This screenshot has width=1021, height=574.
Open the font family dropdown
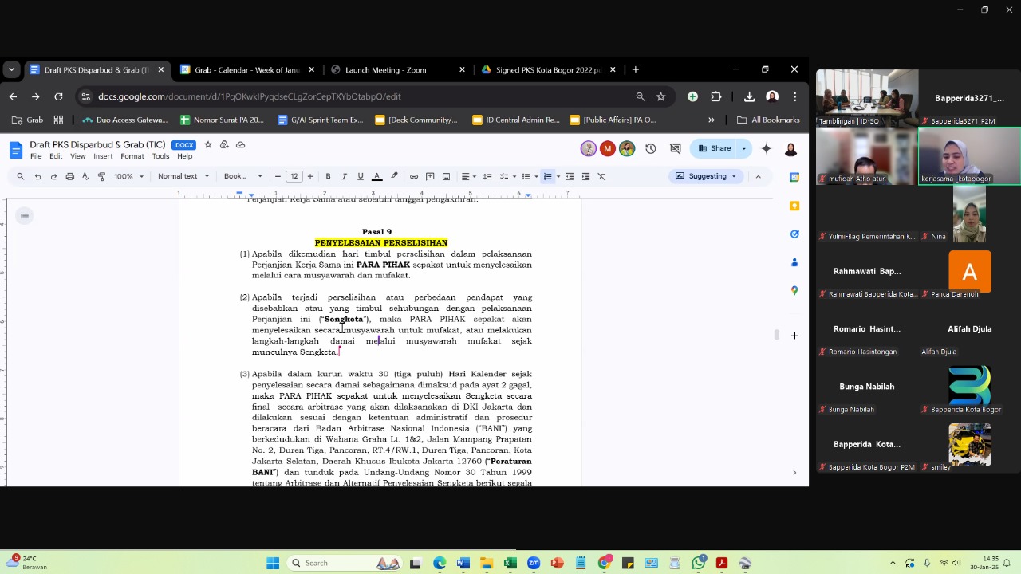(x=242, y=176)
